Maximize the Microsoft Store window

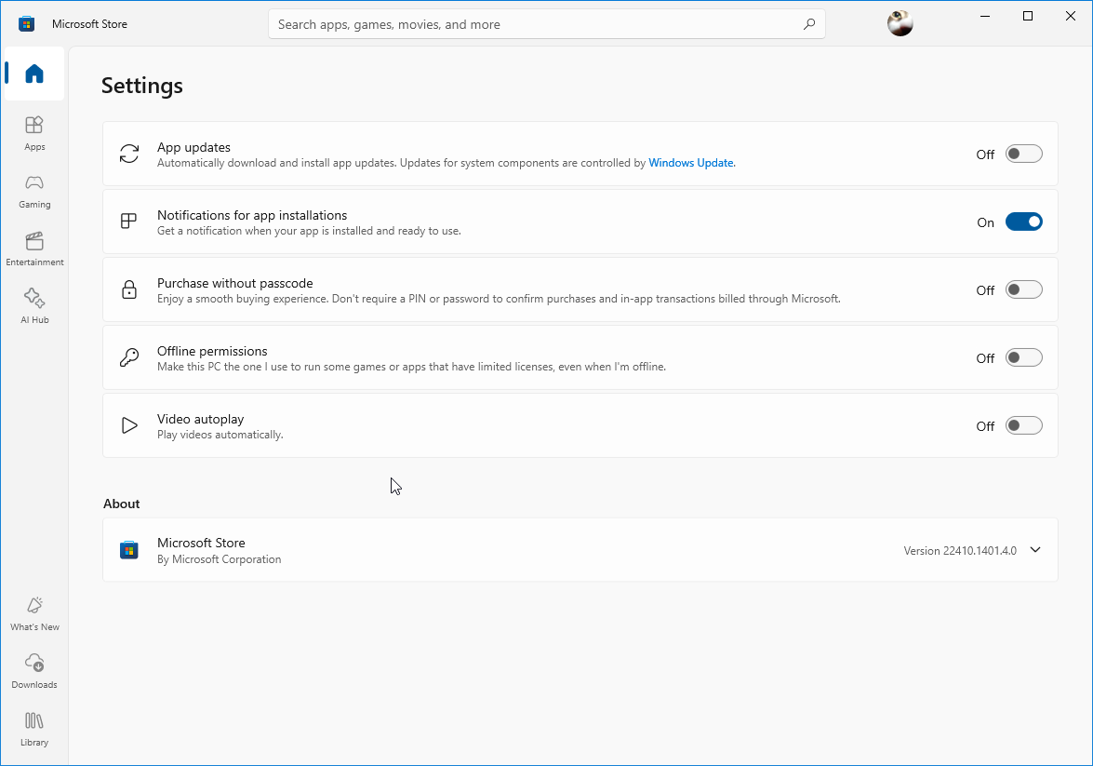pyautogui.click(x=1028, y=16)
